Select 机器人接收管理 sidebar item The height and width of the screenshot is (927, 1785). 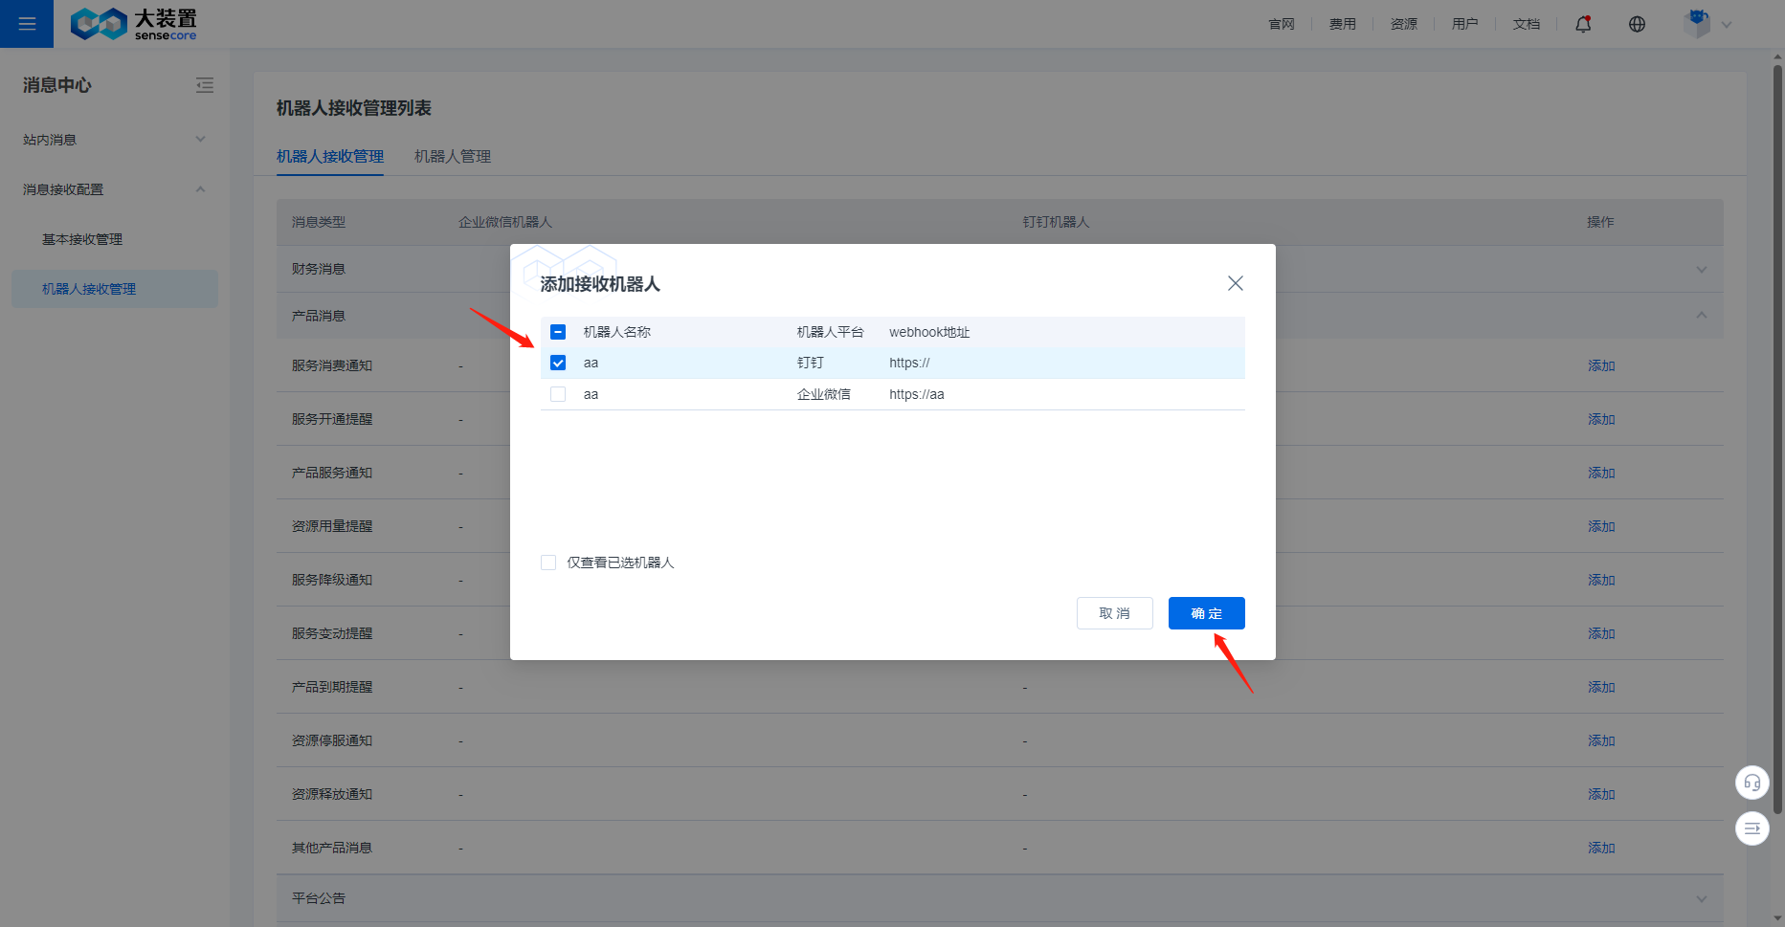tap(115, 289)
